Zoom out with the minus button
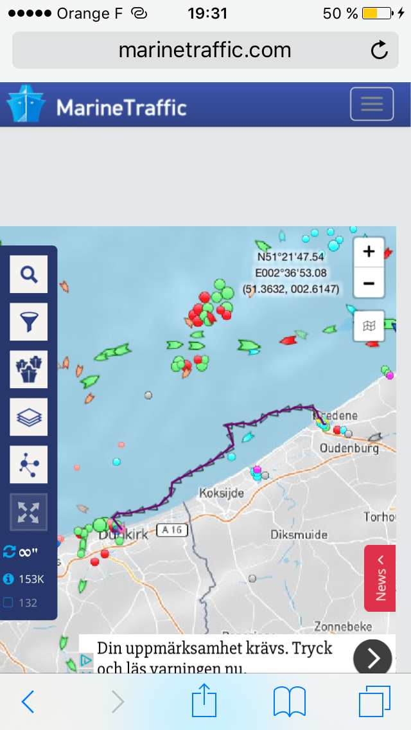411x730 pixels. point(369,283)
